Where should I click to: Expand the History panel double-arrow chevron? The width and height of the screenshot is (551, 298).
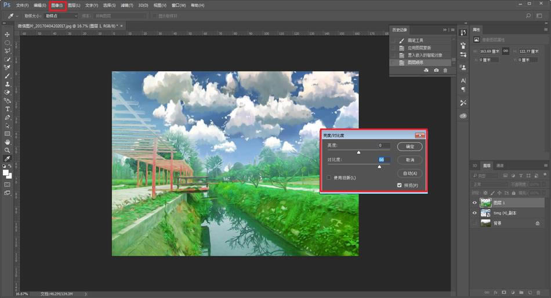coord(445,30)
